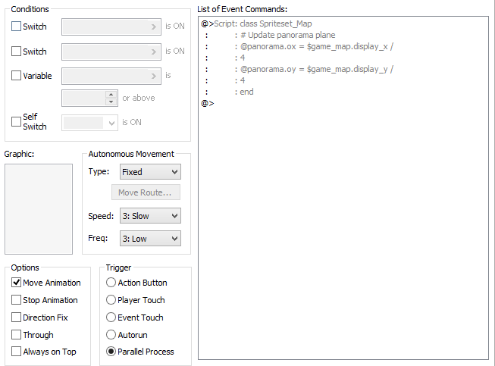Tick the Variable condition checkbox
The height and width of the screenshot is (366, 495).
coord(17,76)
